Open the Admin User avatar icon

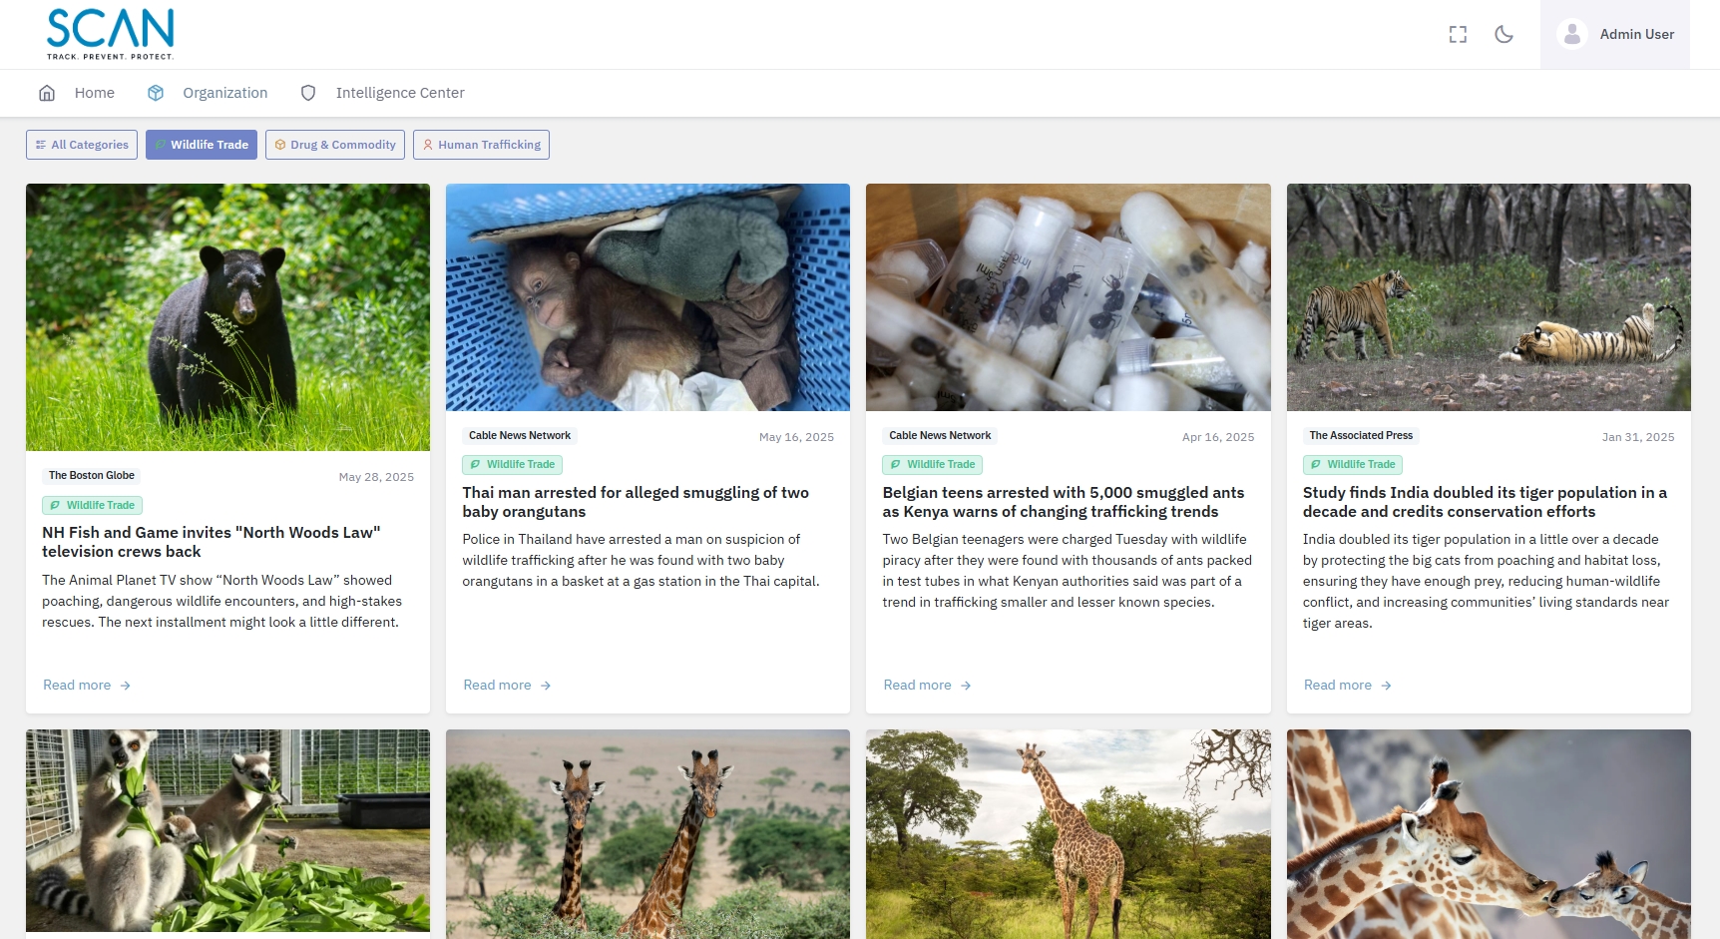(x=1571, y=34)
